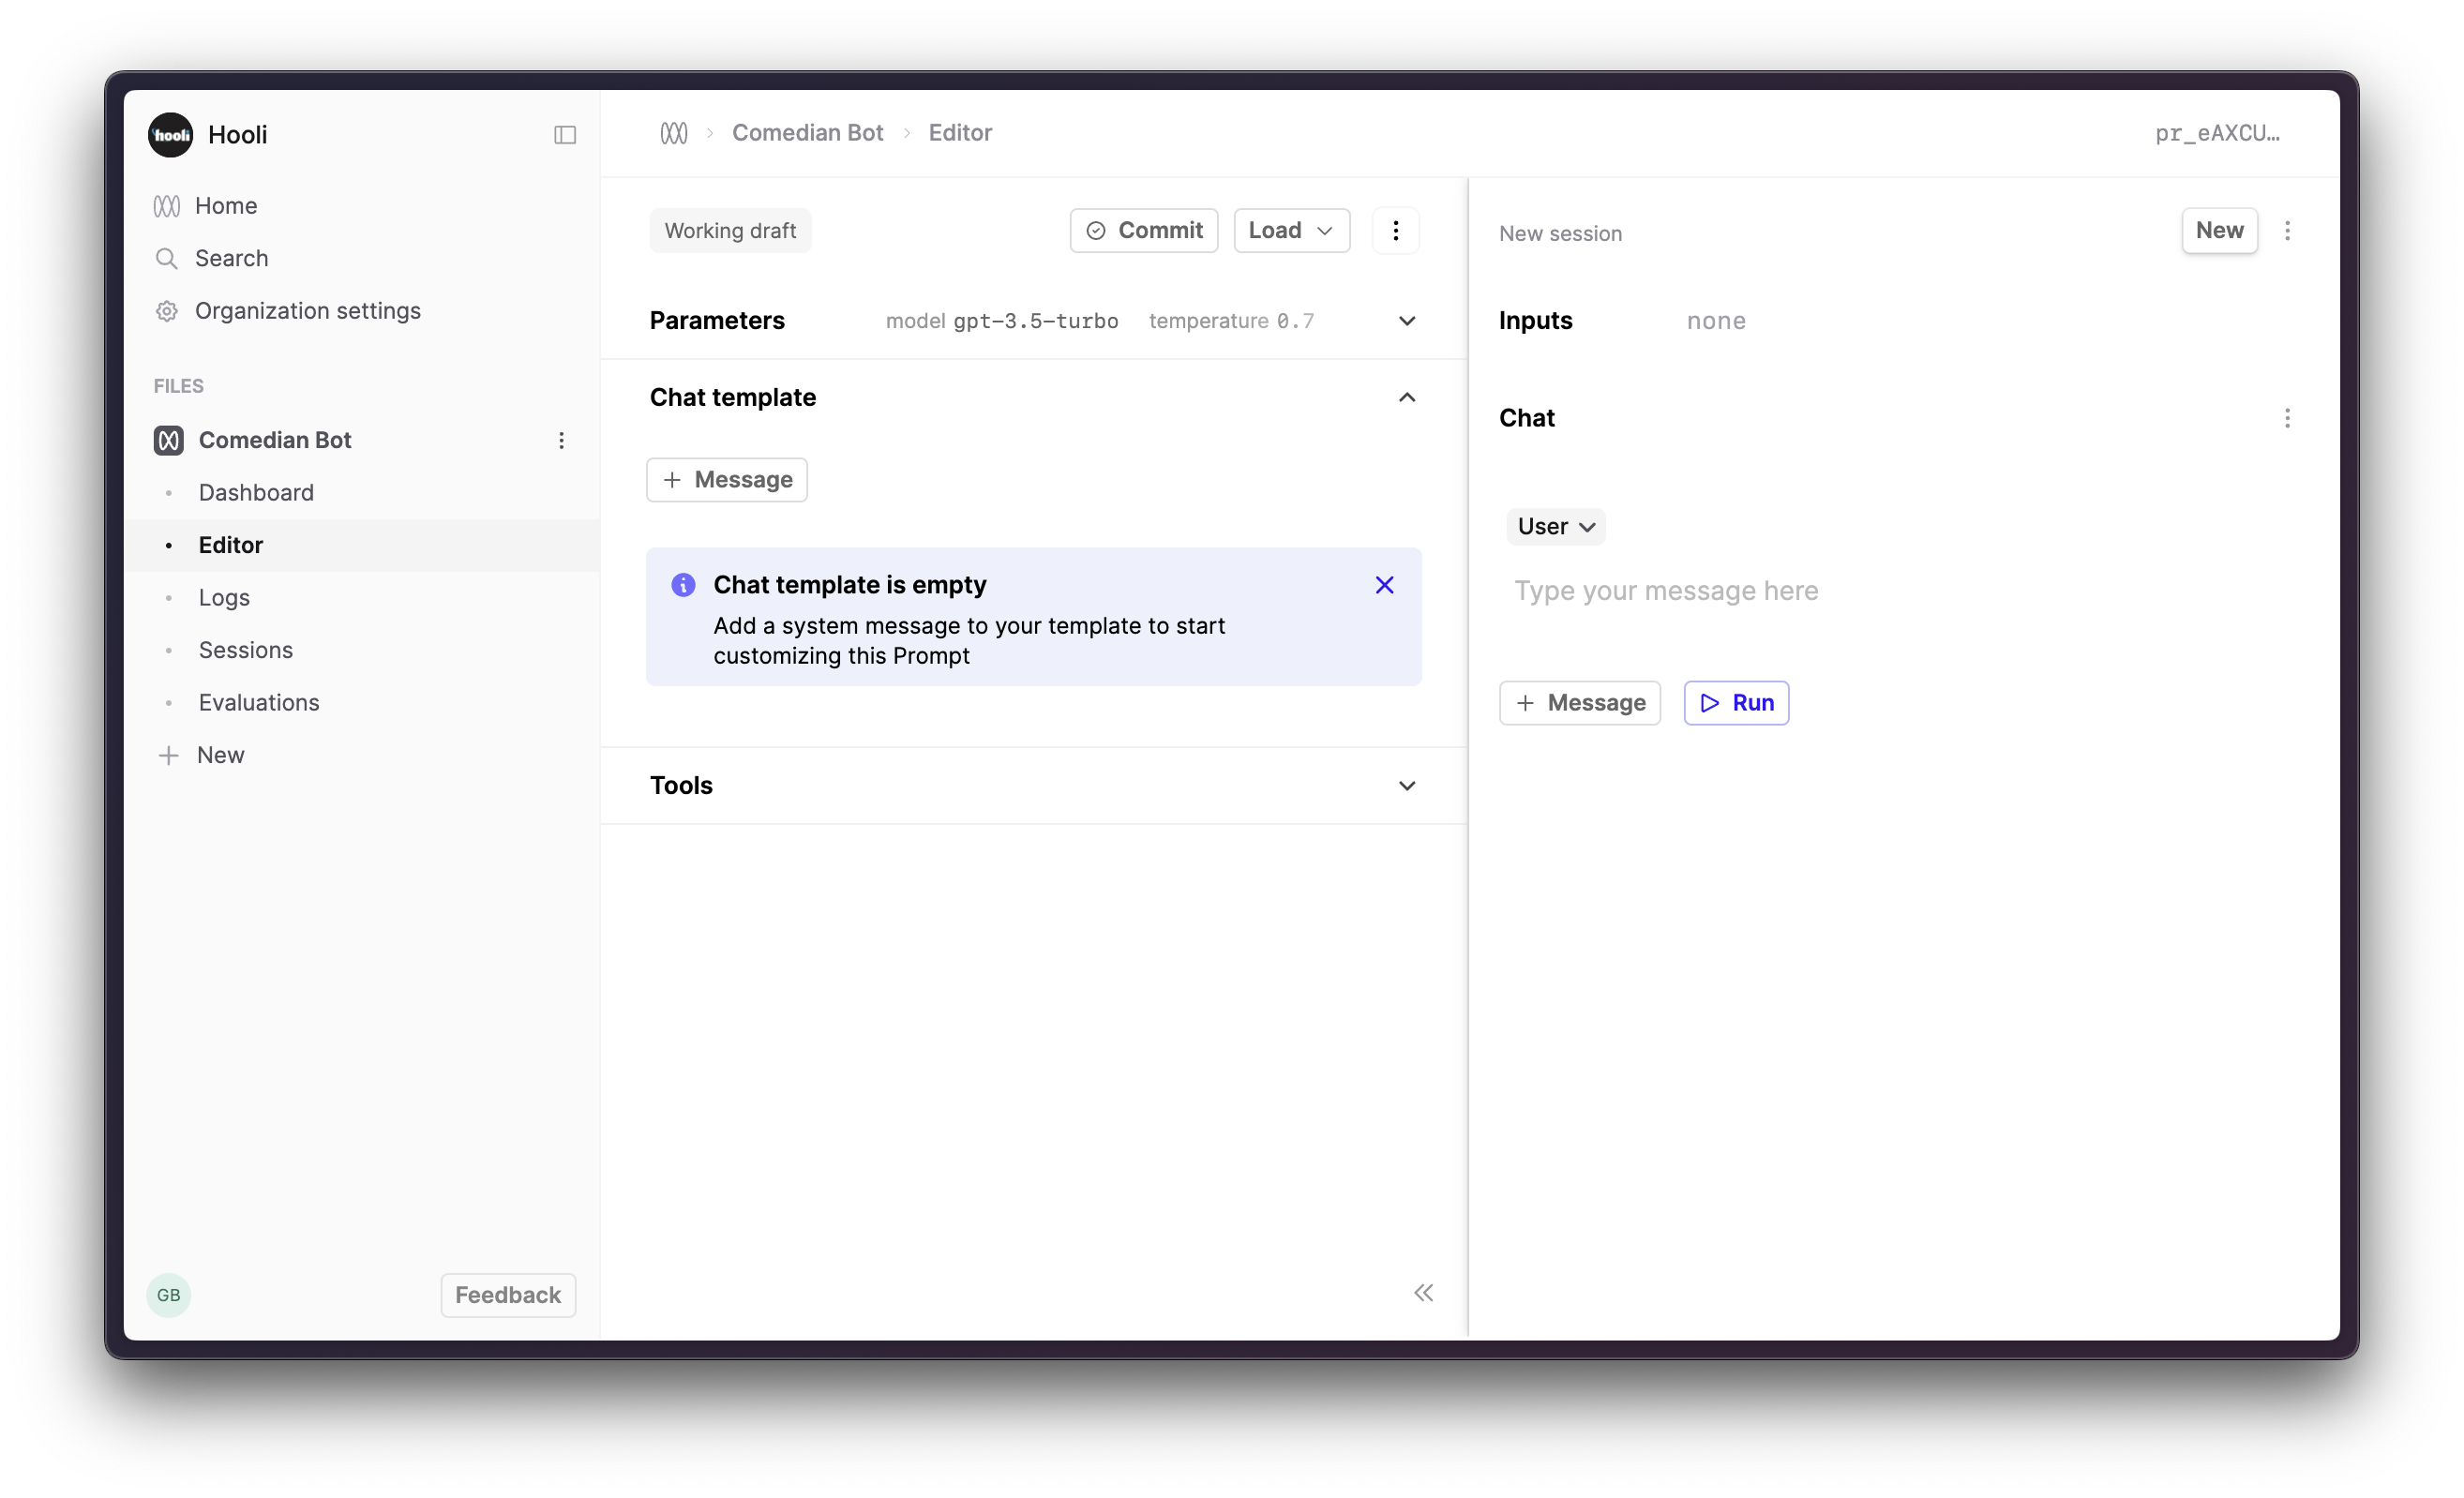Image resolution: width=2464 pixels, height=1498 pixels.
Task: Expand the Tools section
Action: click(x=1406, y=786)
